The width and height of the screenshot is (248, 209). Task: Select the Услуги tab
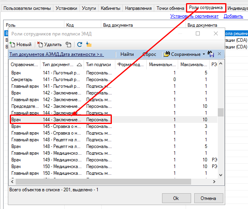pyautogui.click(x=89, y=8)
